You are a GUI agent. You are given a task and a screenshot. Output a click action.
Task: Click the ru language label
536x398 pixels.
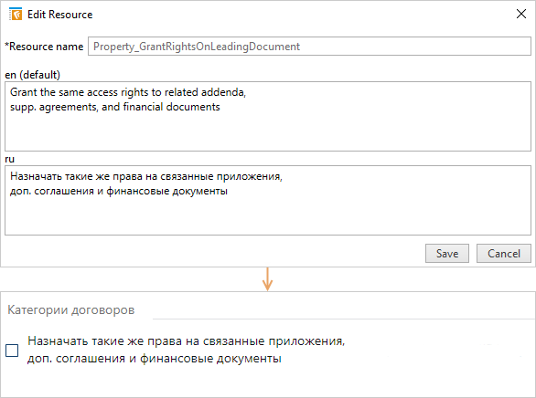(9, 159)
